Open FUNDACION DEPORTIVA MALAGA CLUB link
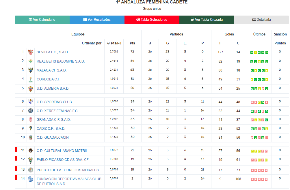Screen dimensions: 290x190 69,181
